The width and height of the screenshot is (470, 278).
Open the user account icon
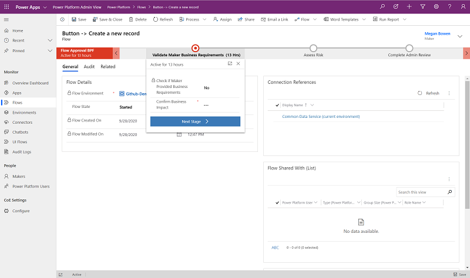point(463,6)
